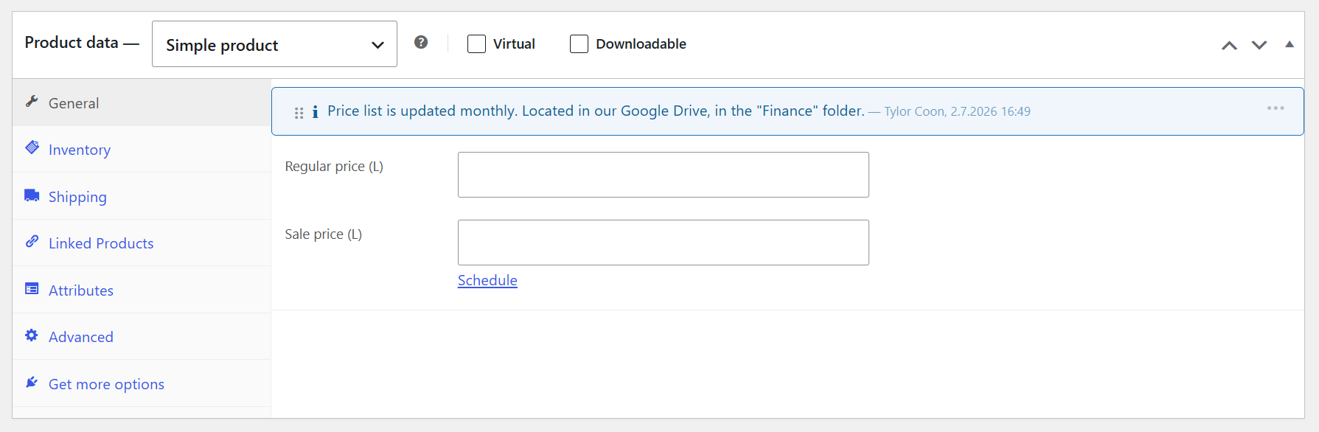Collapse the Product data panel with the triangle
This screenshot has width=1319, height=432.
[1289, 44]
